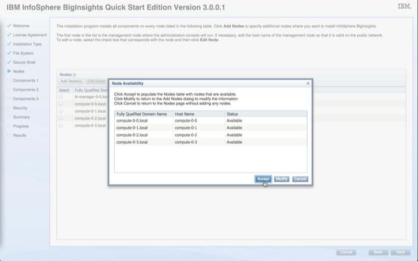Click the Accept button in Node Availability dialog

(x=263, y=179)
